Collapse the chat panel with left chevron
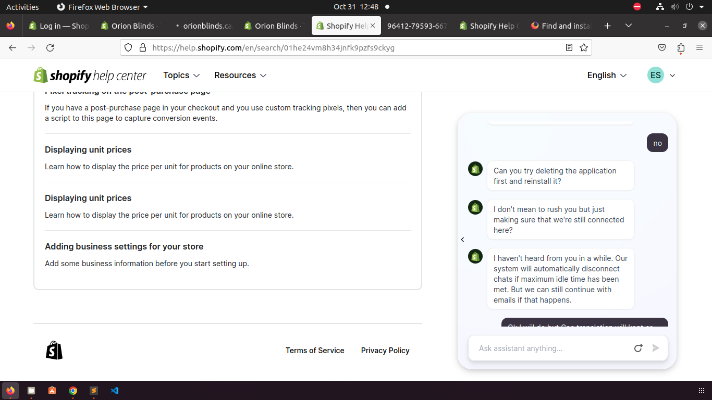The width and height of the screenshot is (712, 400). (462, 240)
